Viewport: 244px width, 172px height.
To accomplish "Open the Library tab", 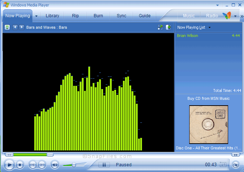I will click(53, 16).
